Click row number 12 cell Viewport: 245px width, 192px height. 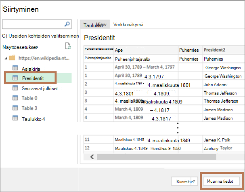click(x=99, y=148)
